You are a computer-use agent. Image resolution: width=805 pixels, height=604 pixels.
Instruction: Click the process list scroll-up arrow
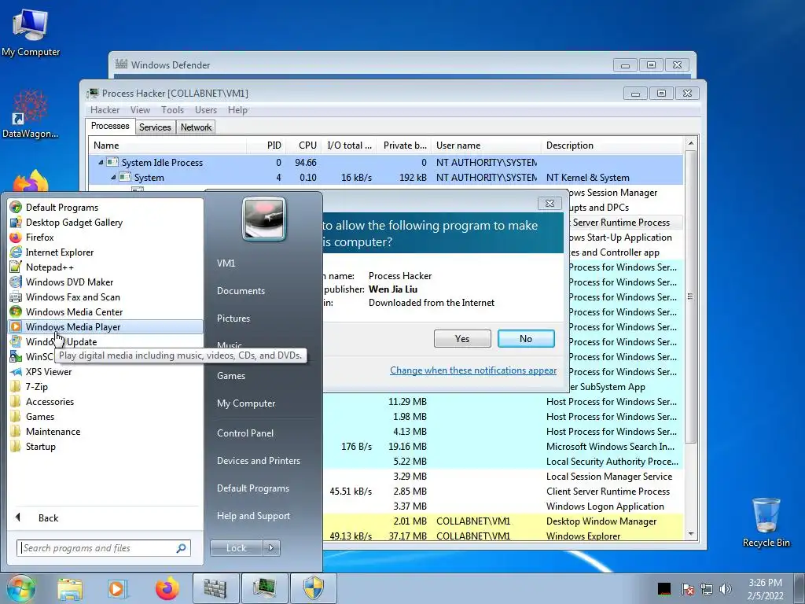691,143
